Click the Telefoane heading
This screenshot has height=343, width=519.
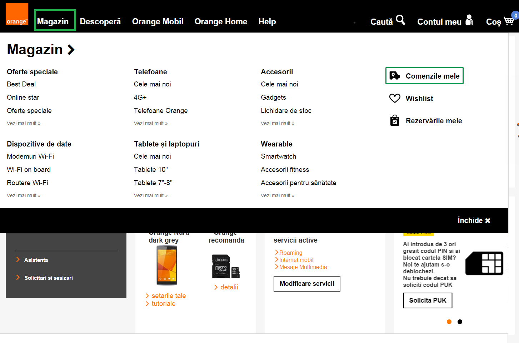(x=150, y=72)
